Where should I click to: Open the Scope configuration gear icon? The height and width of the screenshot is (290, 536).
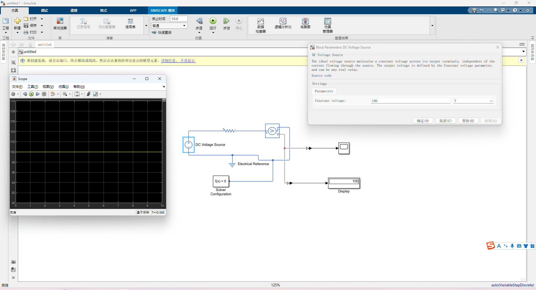13,94
